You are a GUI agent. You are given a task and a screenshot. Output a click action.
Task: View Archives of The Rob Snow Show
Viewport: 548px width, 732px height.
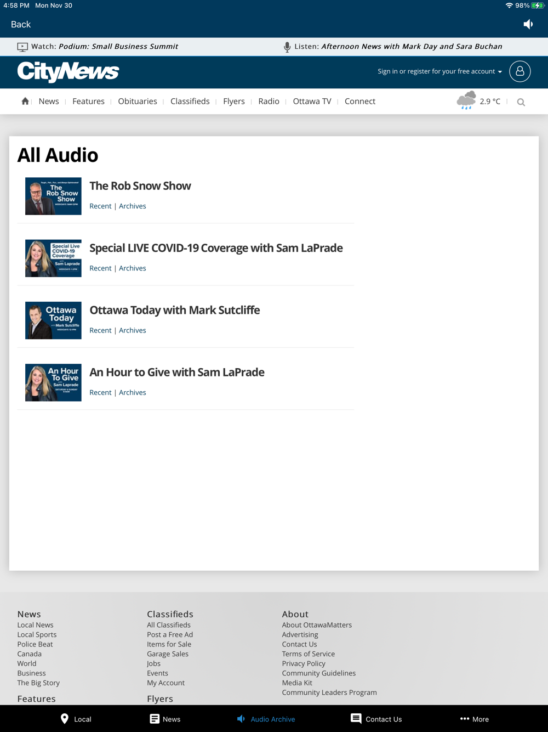[x=133, y=206]
